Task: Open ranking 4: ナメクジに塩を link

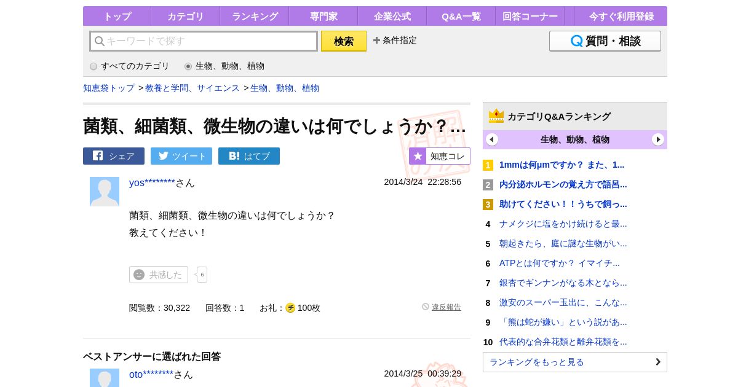Action: pyautogui.click(x=563, y=224)
